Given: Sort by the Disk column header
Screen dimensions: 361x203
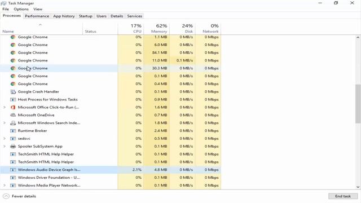Looking at the screenshot, I should click(x=182, y=29).
